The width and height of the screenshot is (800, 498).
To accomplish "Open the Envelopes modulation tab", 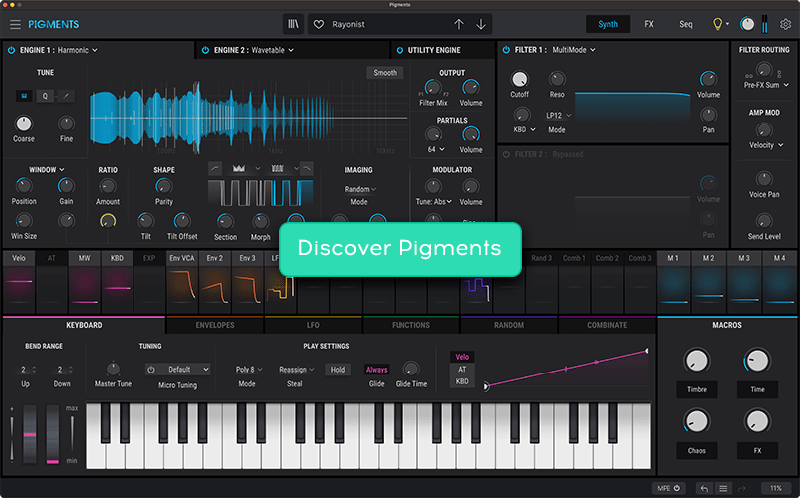I will pyautogui.click(x=215, y=325).
